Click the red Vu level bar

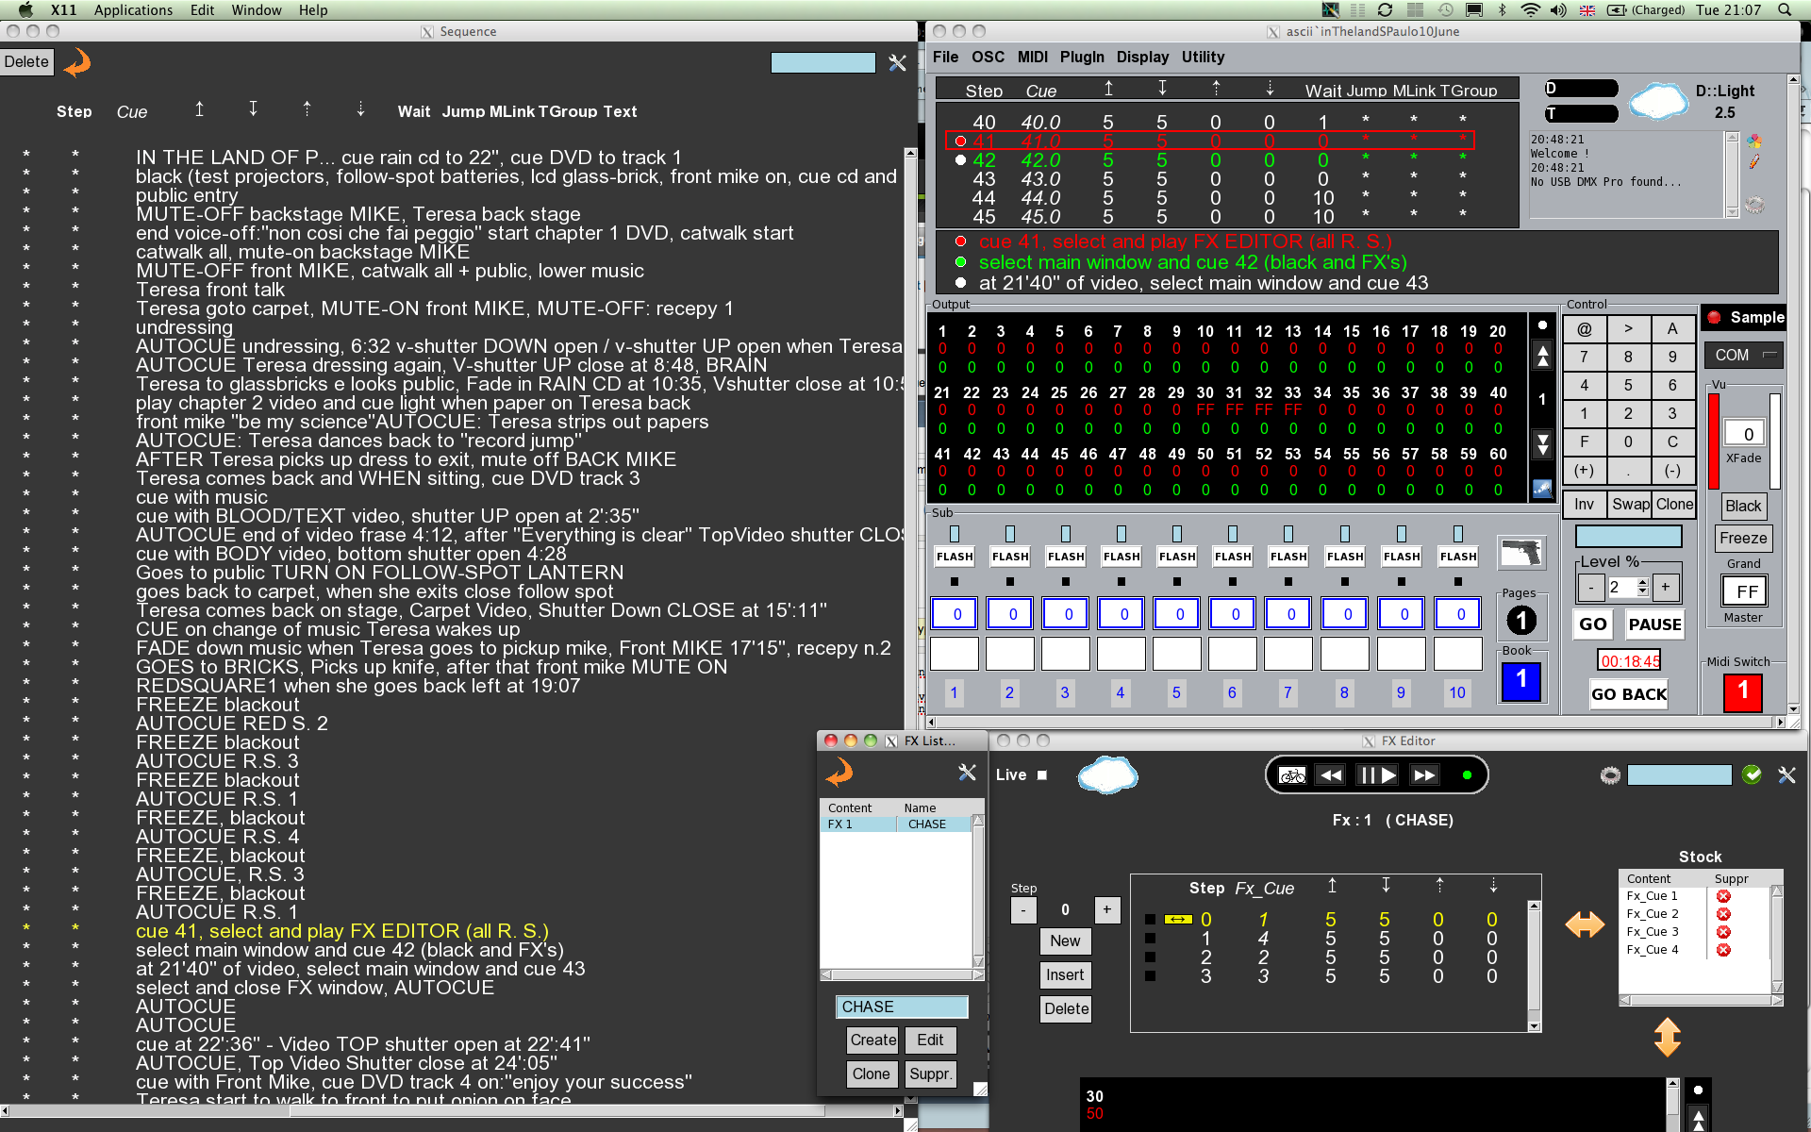pyautogui.click(x=1713, y=441)
